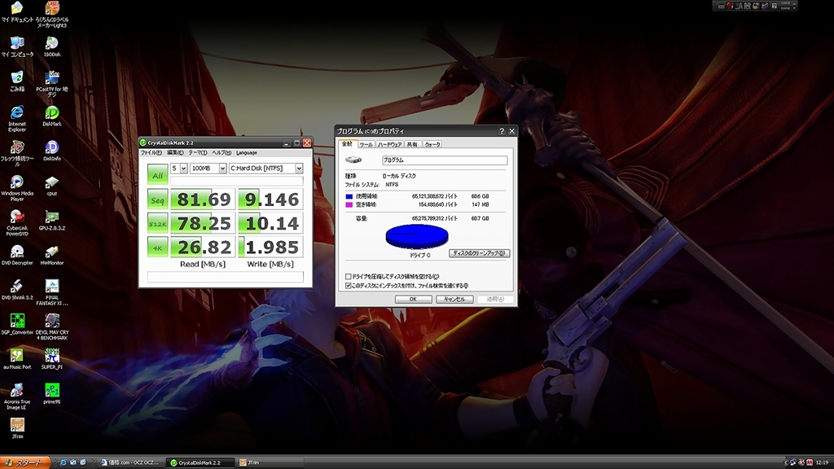Launch JTrim desktop icon
Image resolution: width=834 pixels, height=469 pixels.
tap(17, 428)
